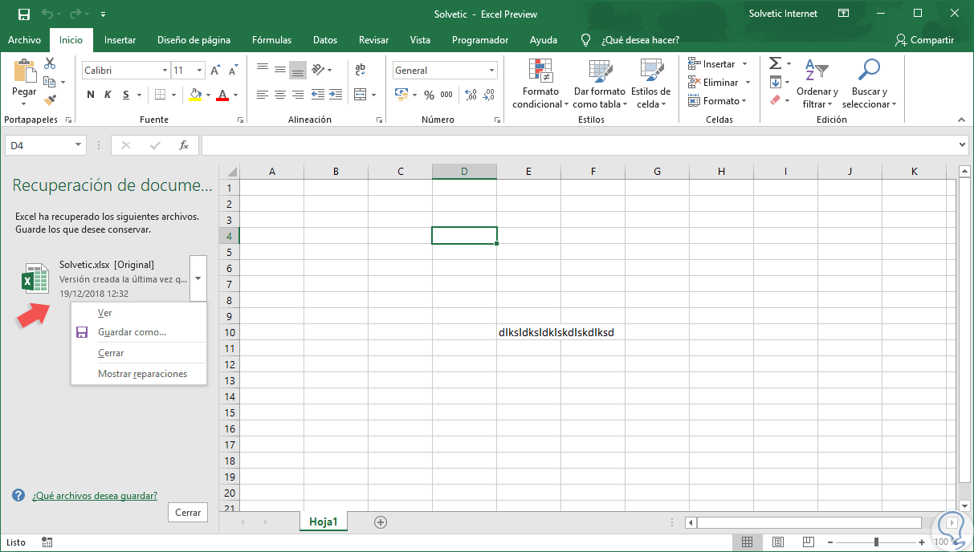The image size is (974, 552).
Task: Align text to the left
Action: tap(262, 95)
